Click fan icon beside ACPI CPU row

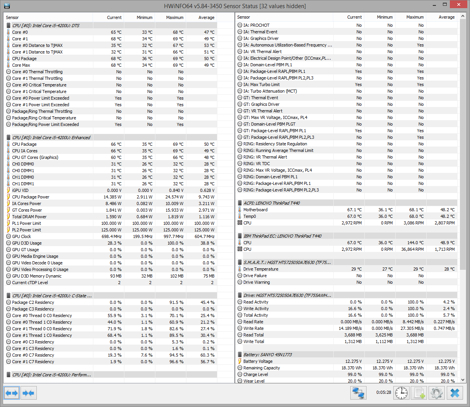coord(240,223)
